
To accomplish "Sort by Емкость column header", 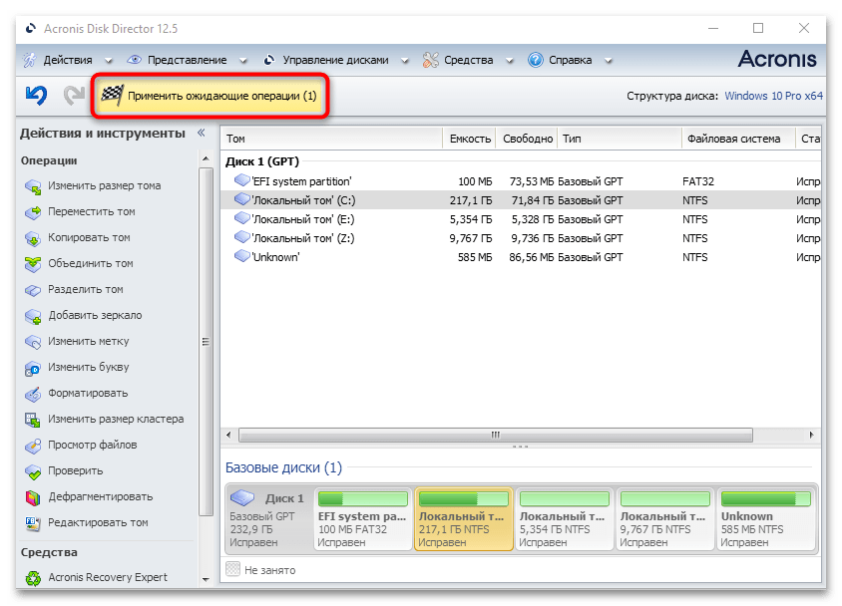I will [x=470, y=139].
